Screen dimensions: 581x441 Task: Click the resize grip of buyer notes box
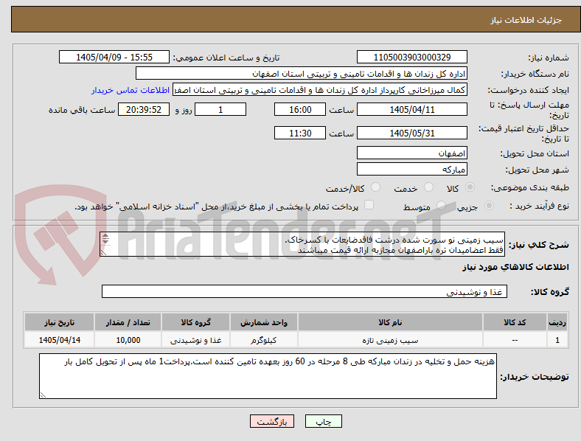tap(43, 395)
